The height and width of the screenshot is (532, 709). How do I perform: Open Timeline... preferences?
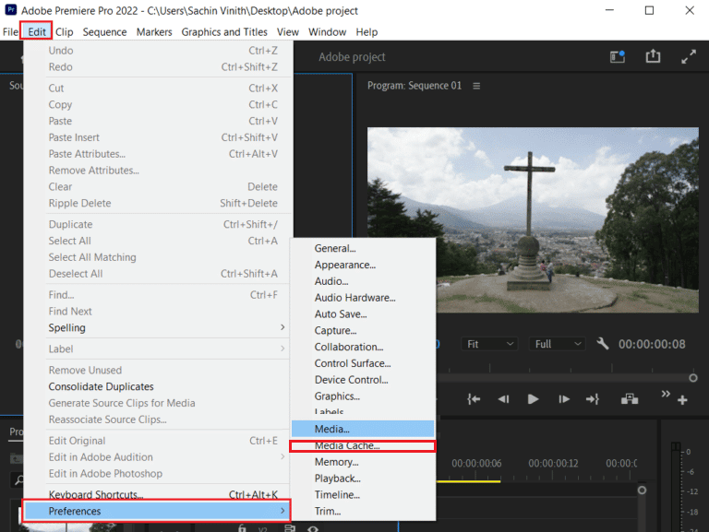pyautogui.click(x=363, y=495)
